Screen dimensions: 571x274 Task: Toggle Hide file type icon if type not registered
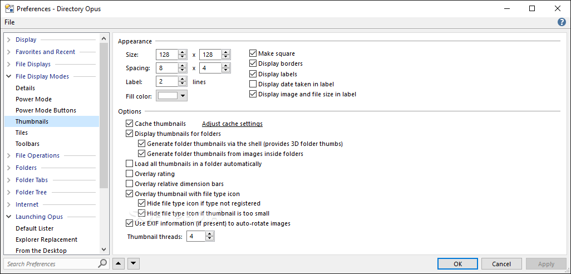click(142, 203)
